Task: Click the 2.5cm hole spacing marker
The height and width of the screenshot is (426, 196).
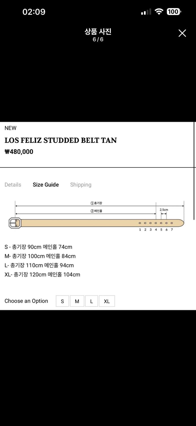Action: click(164, 210)
